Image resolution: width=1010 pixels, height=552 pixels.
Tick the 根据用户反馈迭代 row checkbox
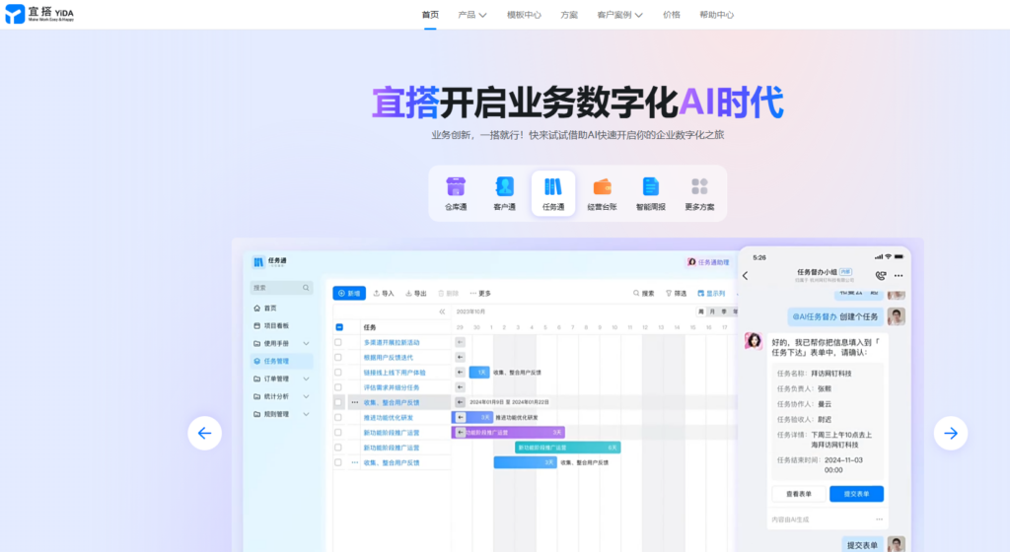(338, 357)
